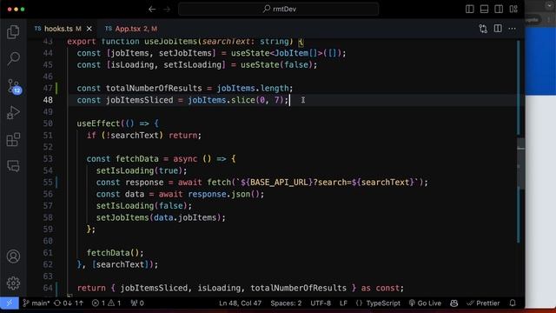This screenshot has width=556, height=313.
Task: Toggle the secondary sidebar layout icon
Action: (x=499, y=10)
